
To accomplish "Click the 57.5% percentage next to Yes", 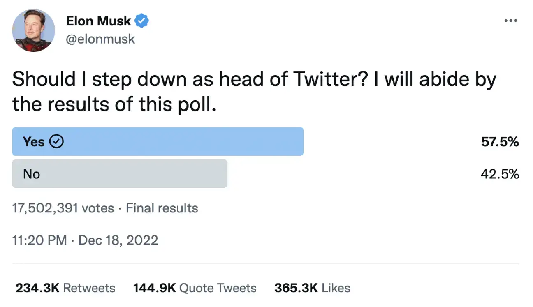I will [x=500, y=141].
